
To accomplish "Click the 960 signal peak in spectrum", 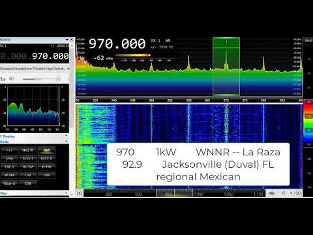I will click(x=188, y=62).
